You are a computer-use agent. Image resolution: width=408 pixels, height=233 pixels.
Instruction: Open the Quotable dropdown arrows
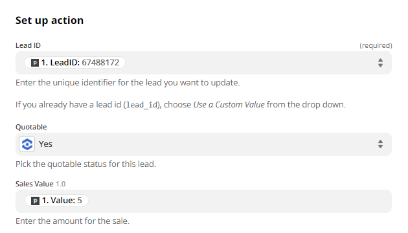tap(380, 144)
